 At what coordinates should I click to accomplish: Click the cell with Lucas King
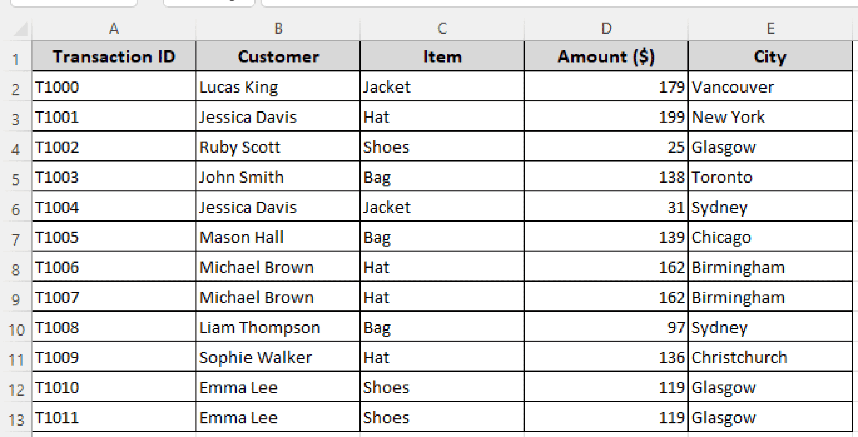tap(278, 87)
